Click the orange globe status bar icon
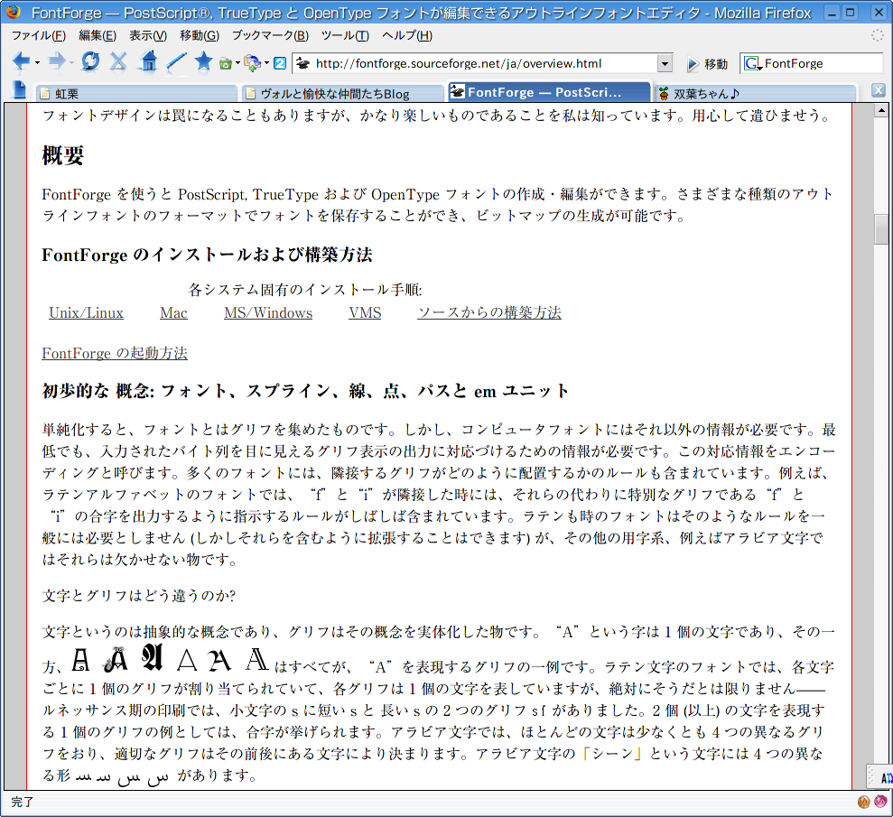Screen dimensions: 893x817 (x=864, y=802)
